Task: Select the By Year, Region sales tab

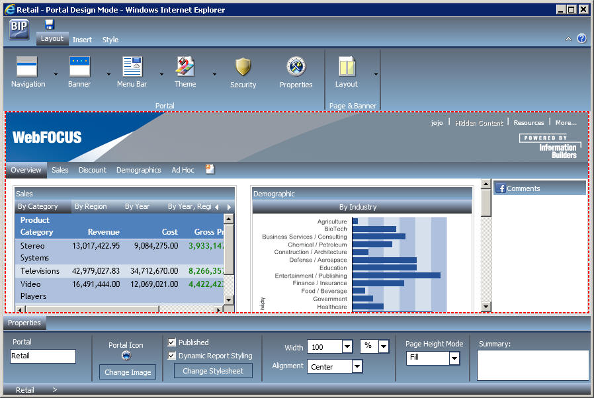Action: [x=189, y=206]
